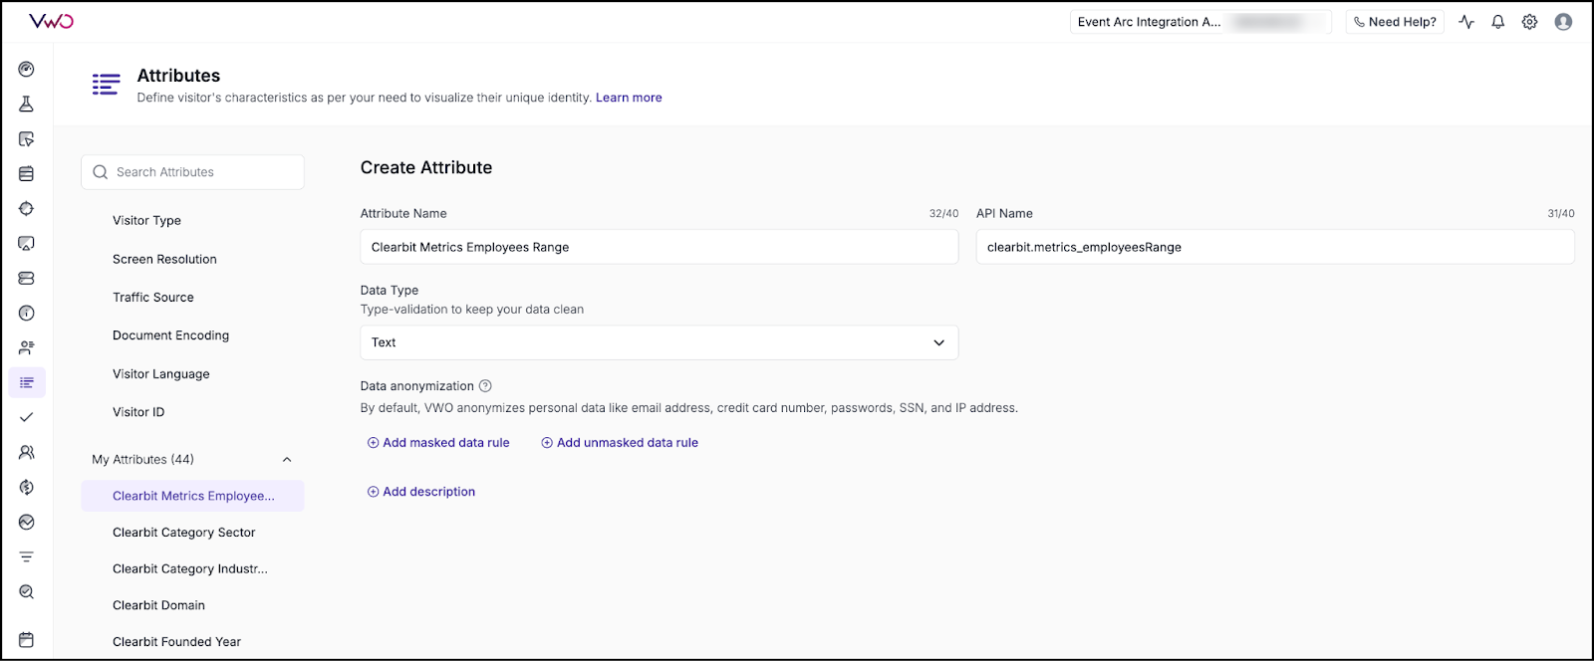The height and width of the screenshot is (661, 1594).
Task: Click the Attribute Name input field
Action: (x=660, y=247)
